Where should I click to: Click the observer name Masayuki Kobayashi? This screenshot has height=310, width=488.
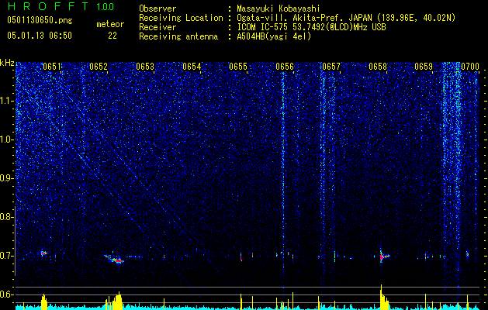coord(279,9)
